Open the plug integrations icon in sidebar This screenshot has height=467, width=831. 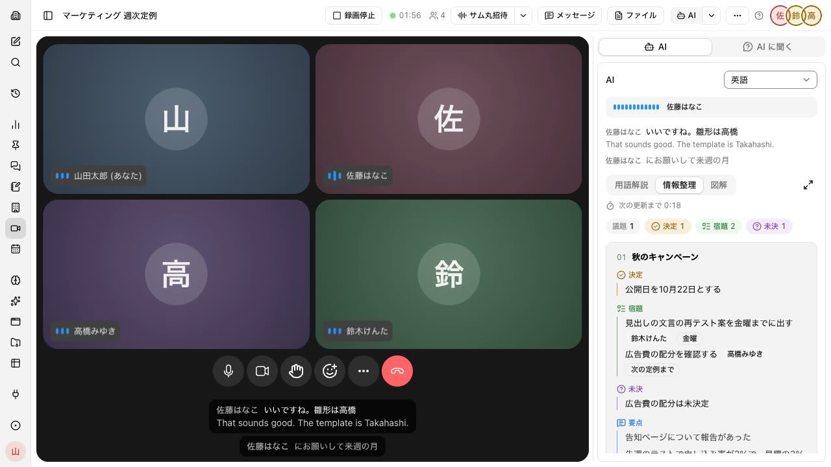click(x=16, y=394)
